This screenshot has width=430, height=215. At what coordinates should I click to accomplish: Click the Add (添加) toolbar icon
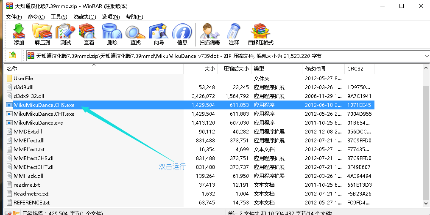[19, 34]
